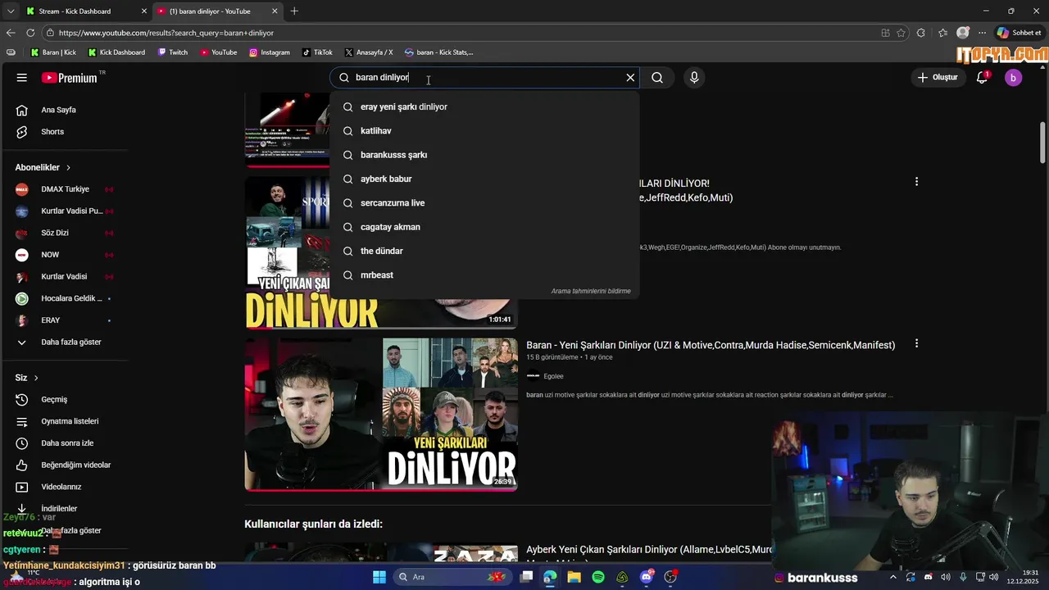This screenshot has height=590, width=1049.
Task: Open the 26:39 Baran Yeni Şarkıları Dinliyor thumbnail
Action: [381, 414]
